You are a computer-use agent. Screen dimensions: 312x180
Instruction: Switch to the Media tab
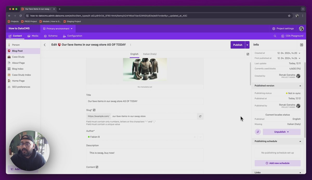33,36
